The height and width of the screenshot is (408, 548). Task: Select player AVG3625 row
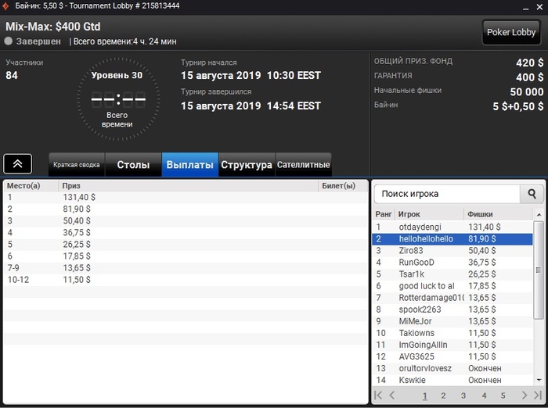(452, 356)
